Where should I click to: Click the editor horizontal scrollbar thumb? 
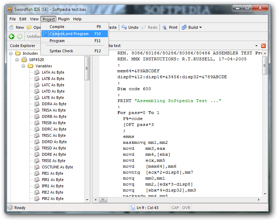tap(103, 200)
